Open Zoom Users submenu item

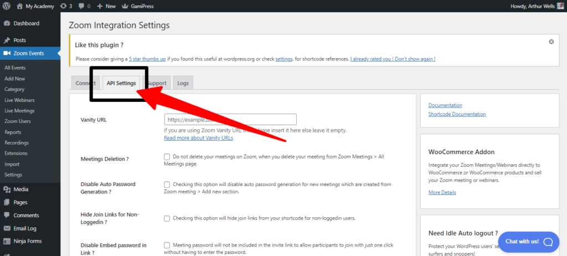(18, 121)
